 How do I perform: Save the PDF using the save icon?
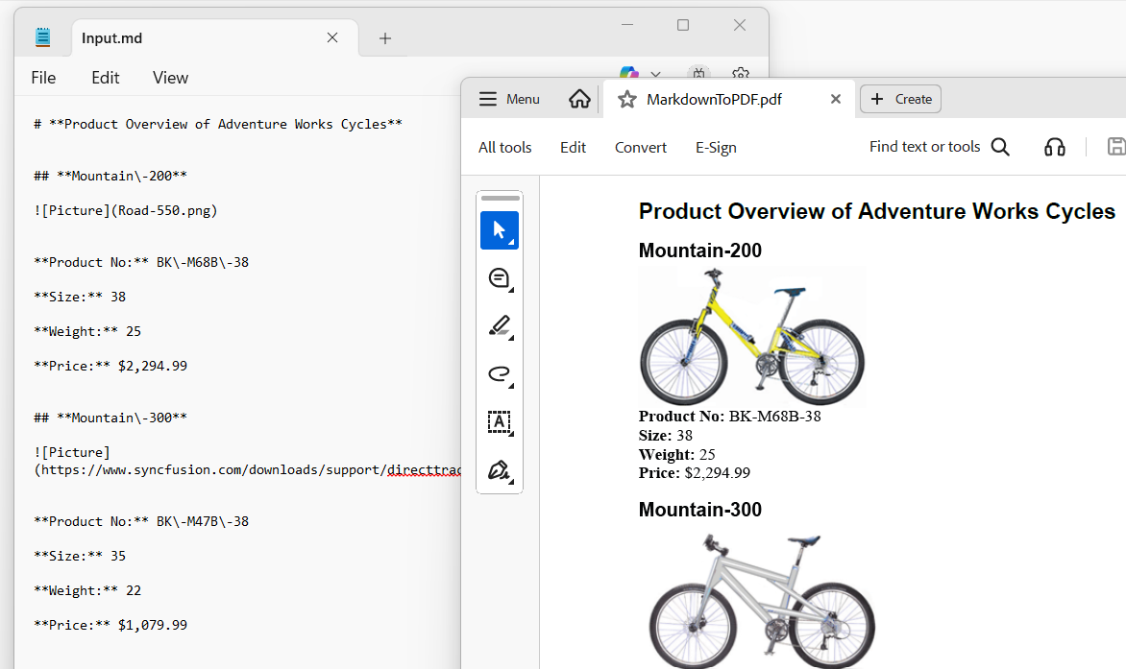tap(1115, 146)
